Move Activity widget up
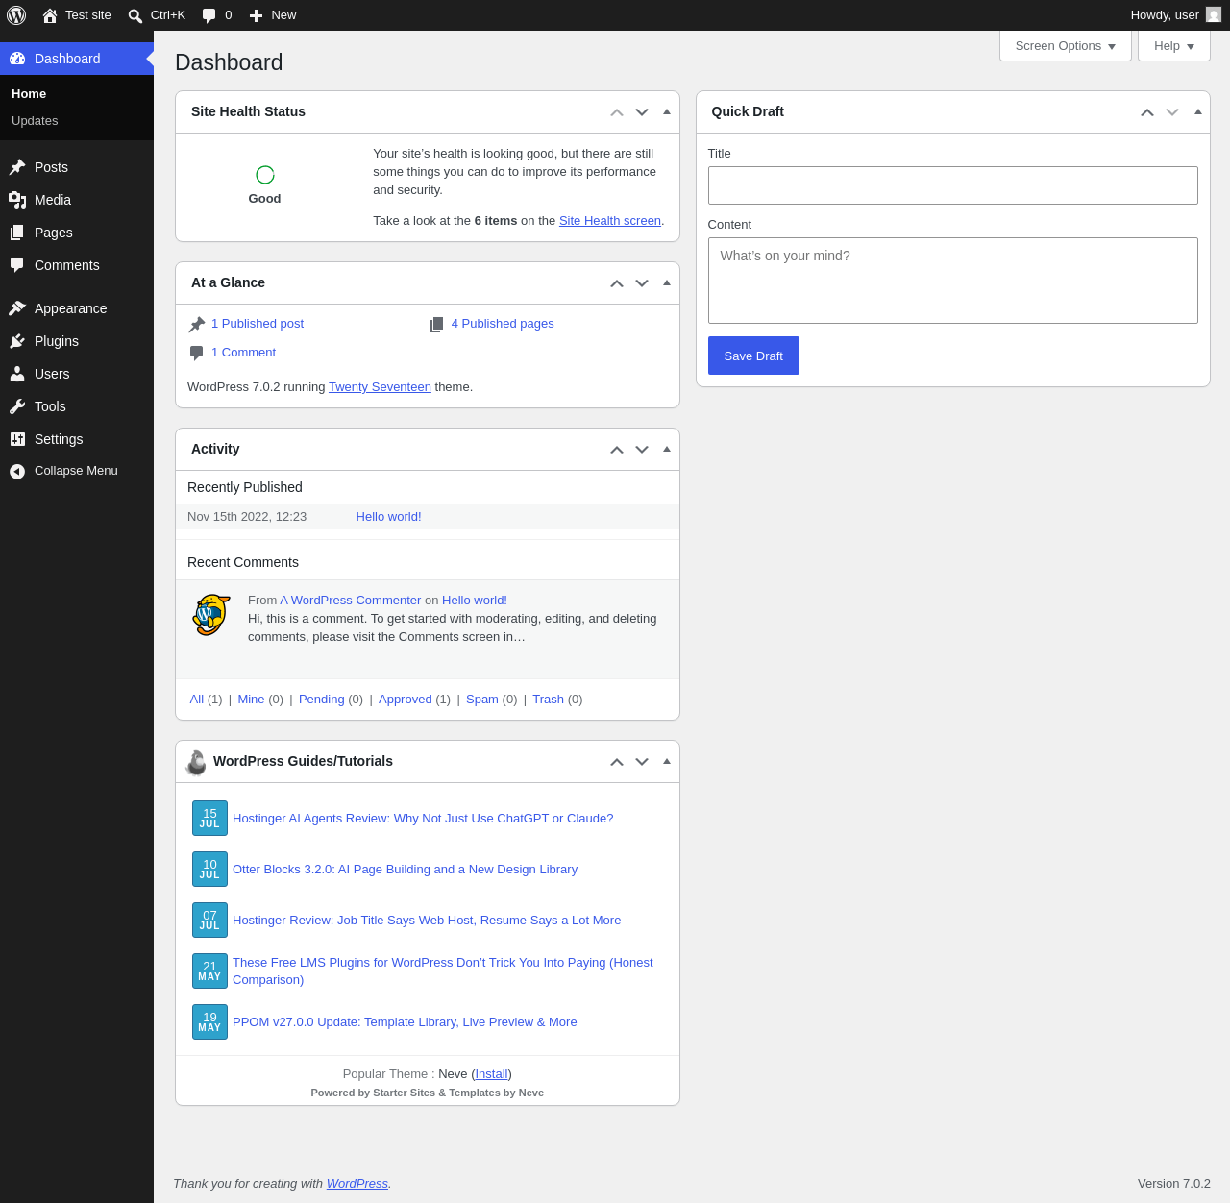The image size is (1230, 1203). point(617,450)
